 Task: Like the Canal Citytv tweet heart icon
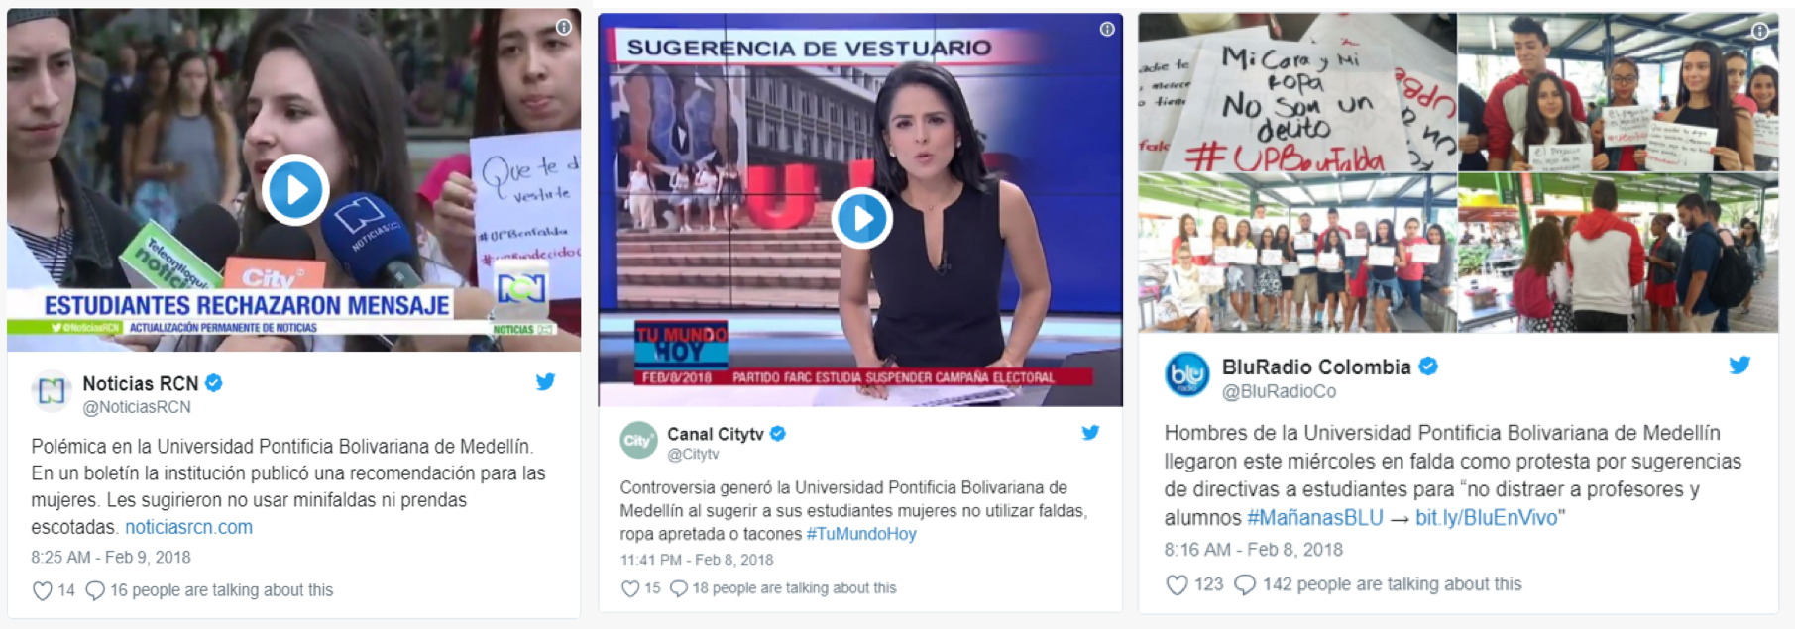629,588
